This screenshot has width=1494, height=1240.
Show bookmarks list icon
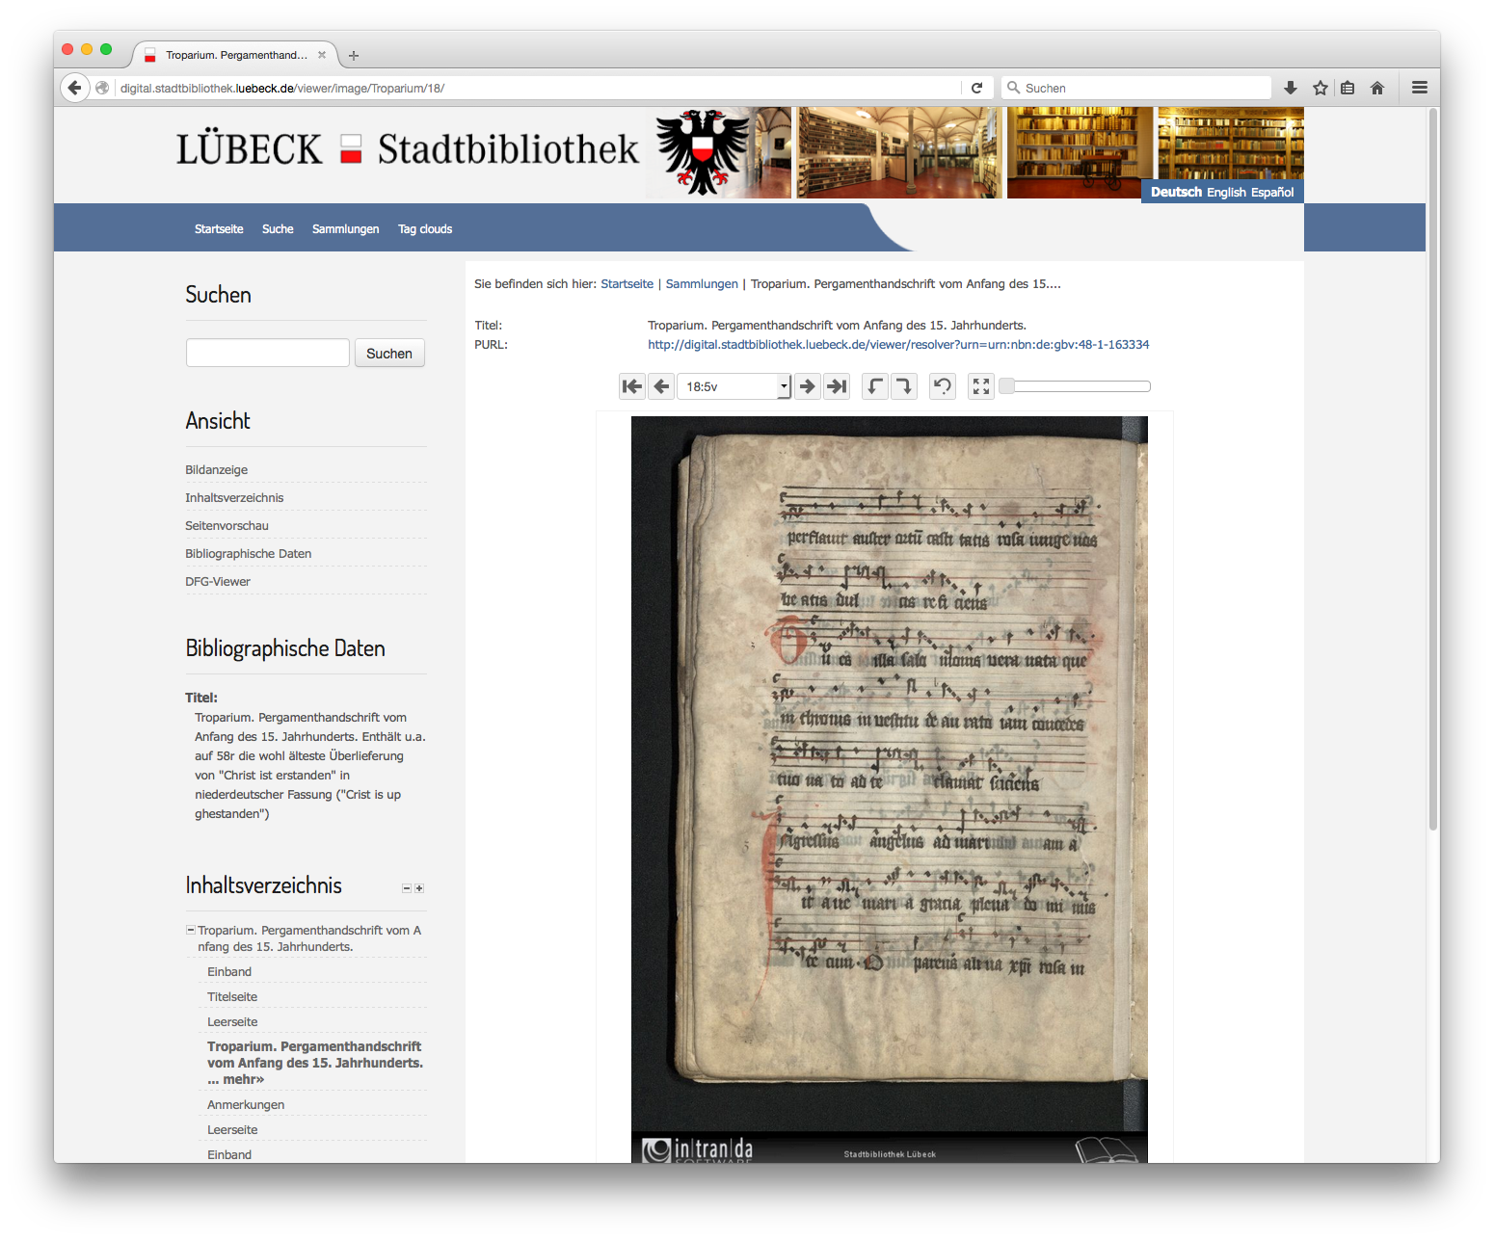click(x=1347, y=88)
